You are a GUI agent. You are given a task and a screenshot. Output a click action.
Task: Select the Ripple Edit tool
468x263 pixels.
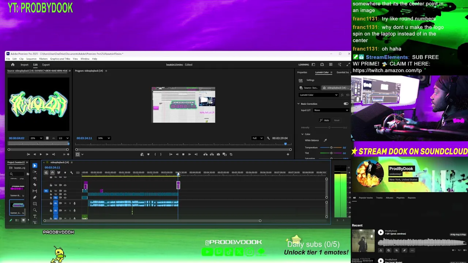click(x=35, y=178)
